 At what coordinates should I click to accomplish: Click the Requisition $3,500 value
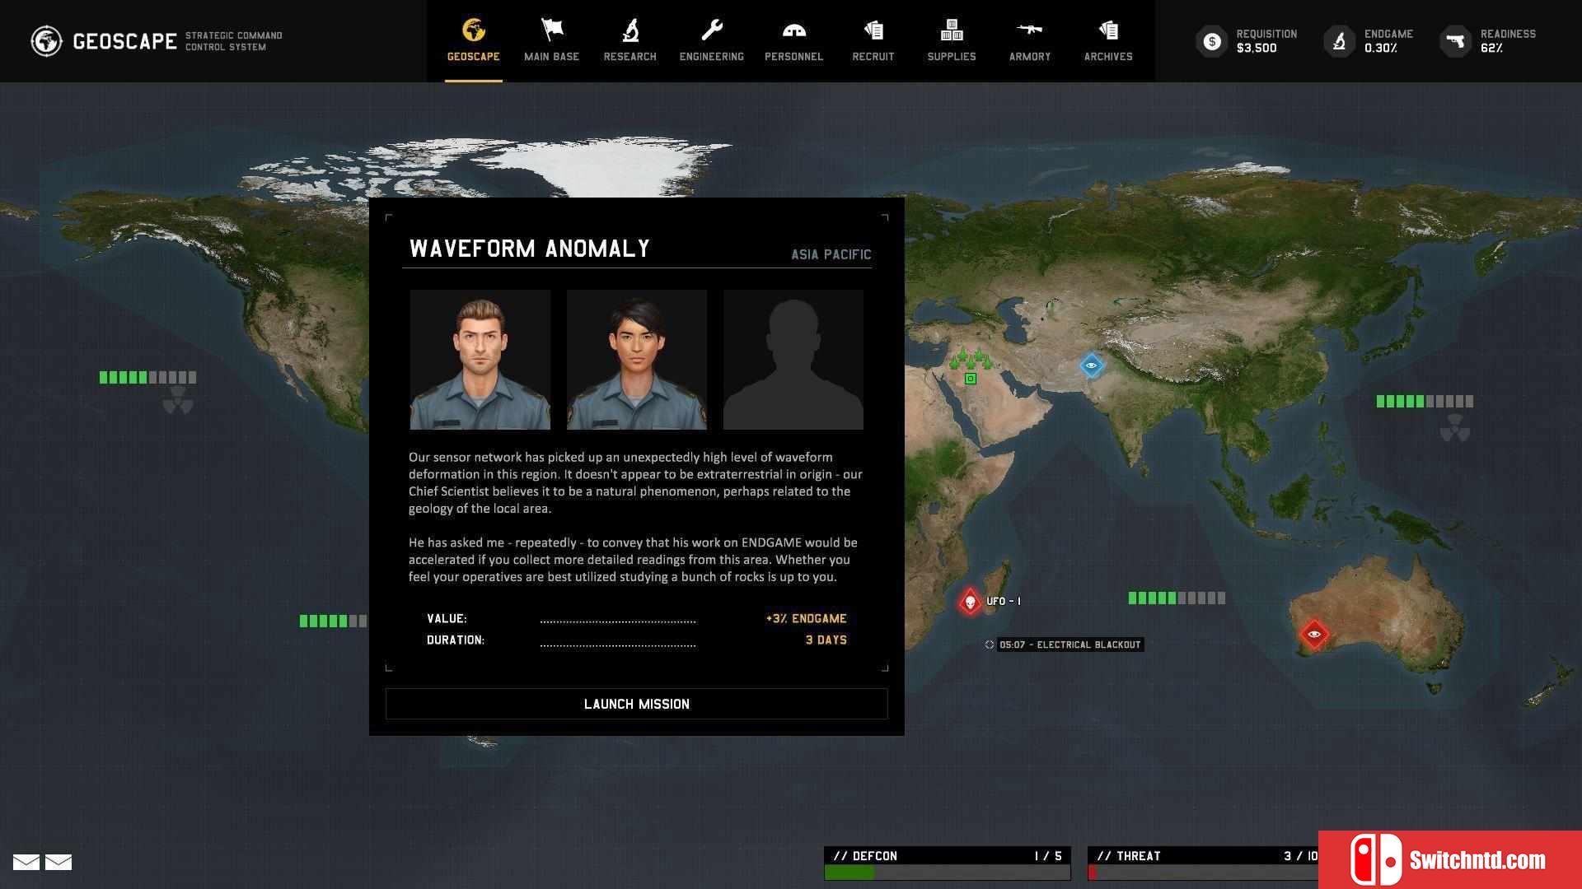(x=1257, y=48)
